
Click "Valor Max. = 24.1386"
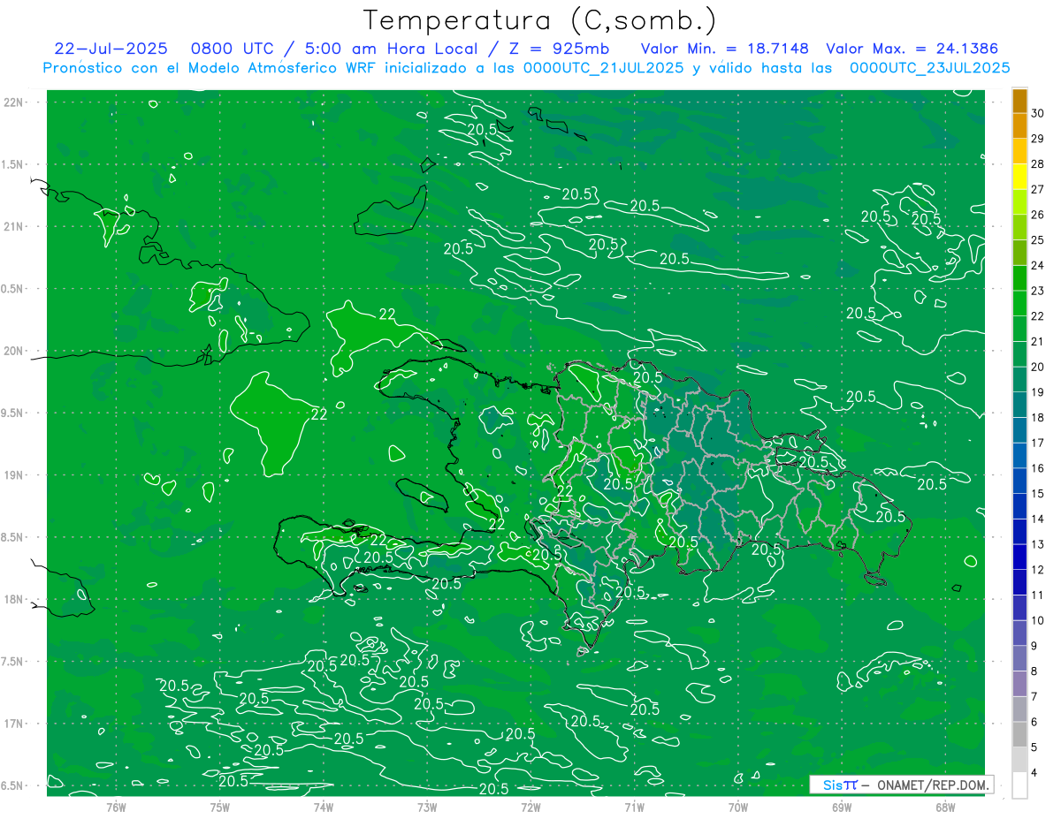point(912,49)
